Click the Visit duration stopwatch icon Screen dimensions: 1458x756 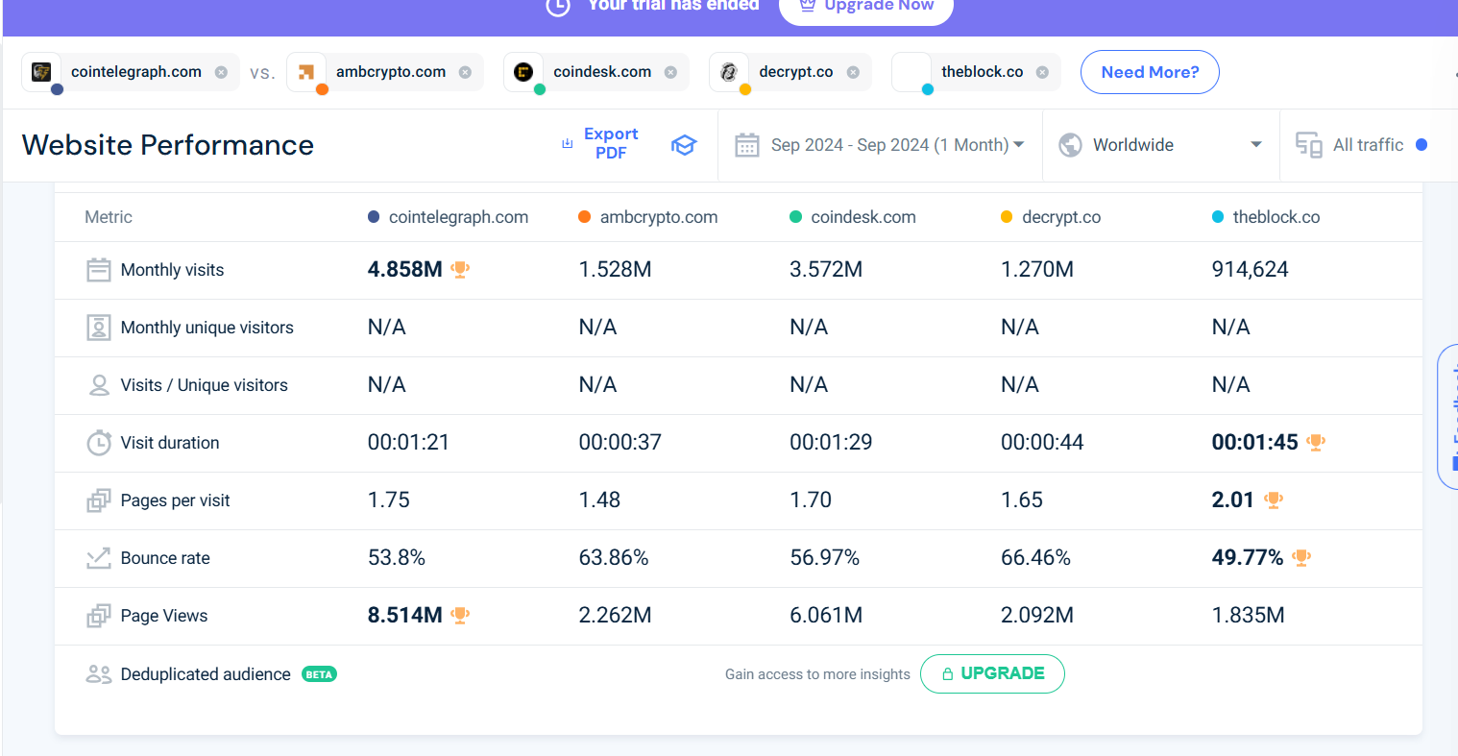[99, 443]
